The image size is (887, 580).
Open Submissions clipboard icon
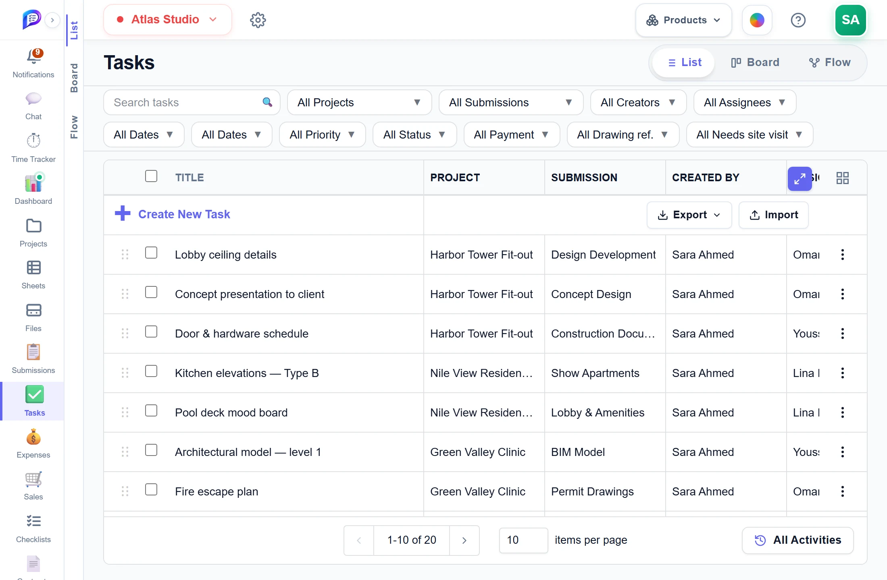tap(33, 352)
